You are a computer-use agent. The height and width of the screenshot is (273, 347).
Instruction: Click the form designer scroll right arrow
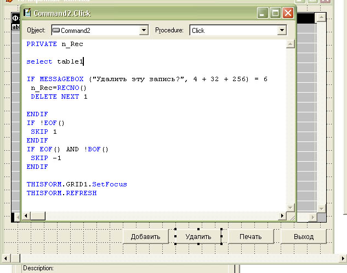343,258
